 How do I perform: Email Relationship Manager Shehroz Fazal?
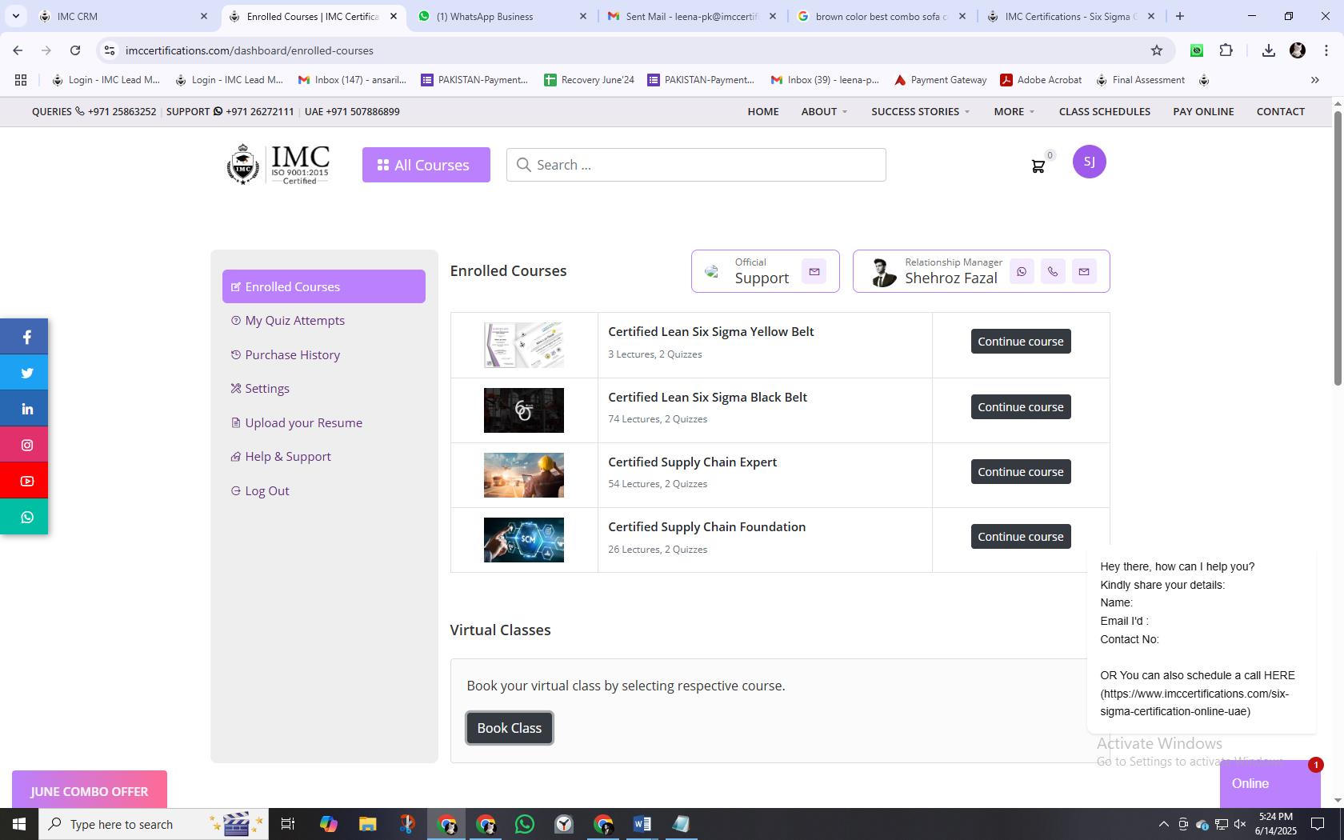tap(1084, 271)
